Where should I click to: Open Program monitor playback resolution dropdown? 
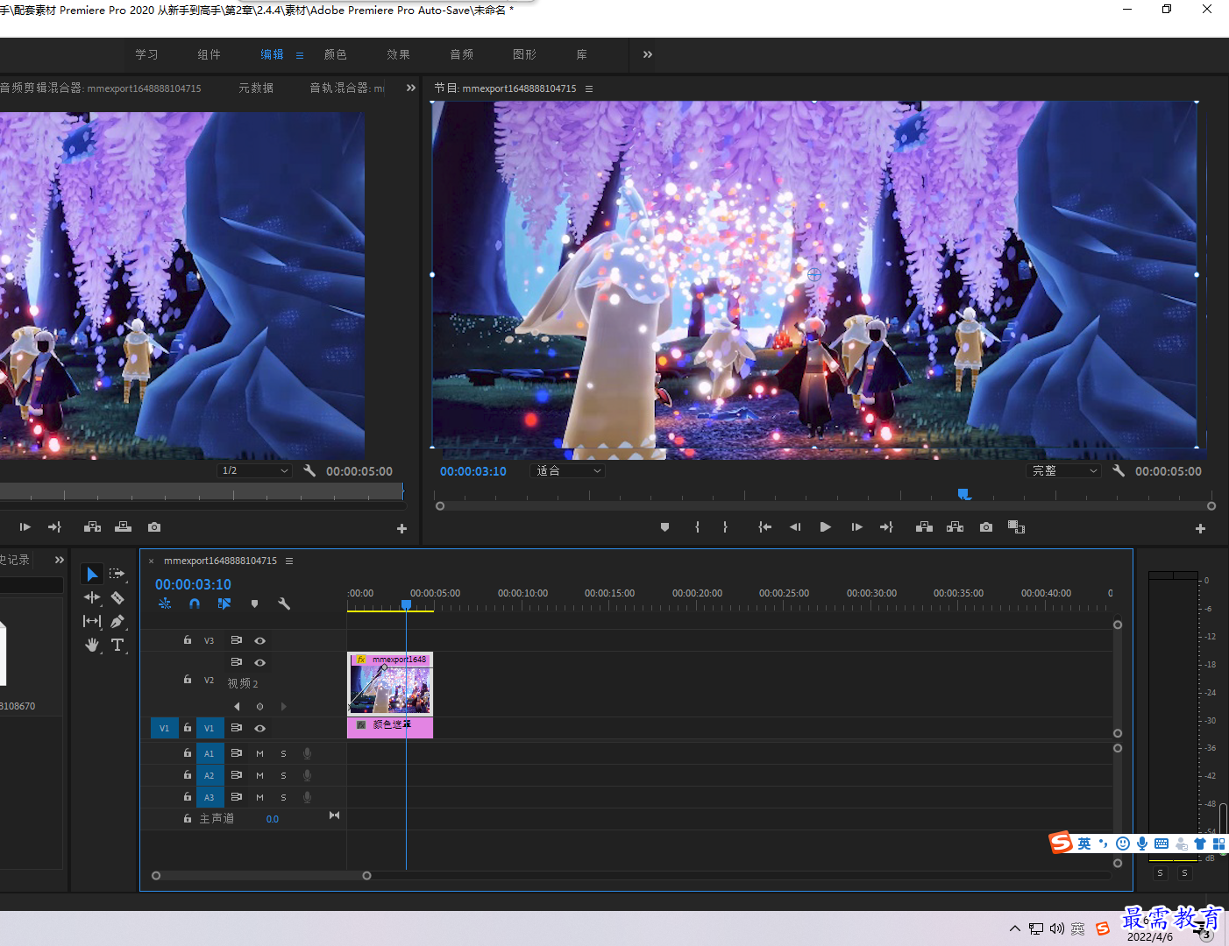1063,470
